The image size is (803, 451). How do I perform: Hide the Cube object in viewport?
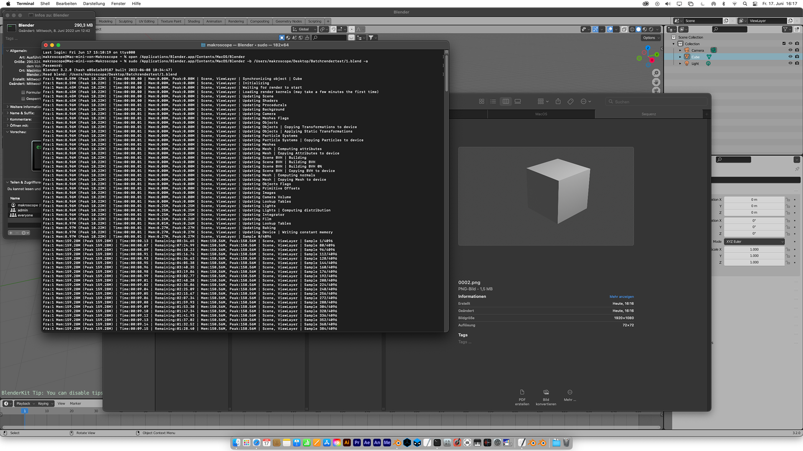790,57
